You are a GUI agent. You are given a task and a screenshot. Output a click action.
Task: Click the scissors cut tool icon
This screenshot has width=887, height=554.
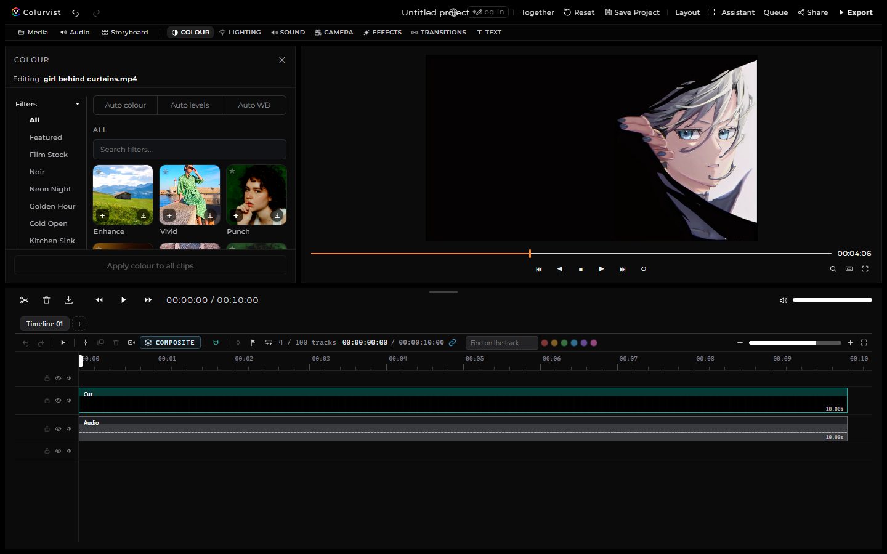[24, 300]
